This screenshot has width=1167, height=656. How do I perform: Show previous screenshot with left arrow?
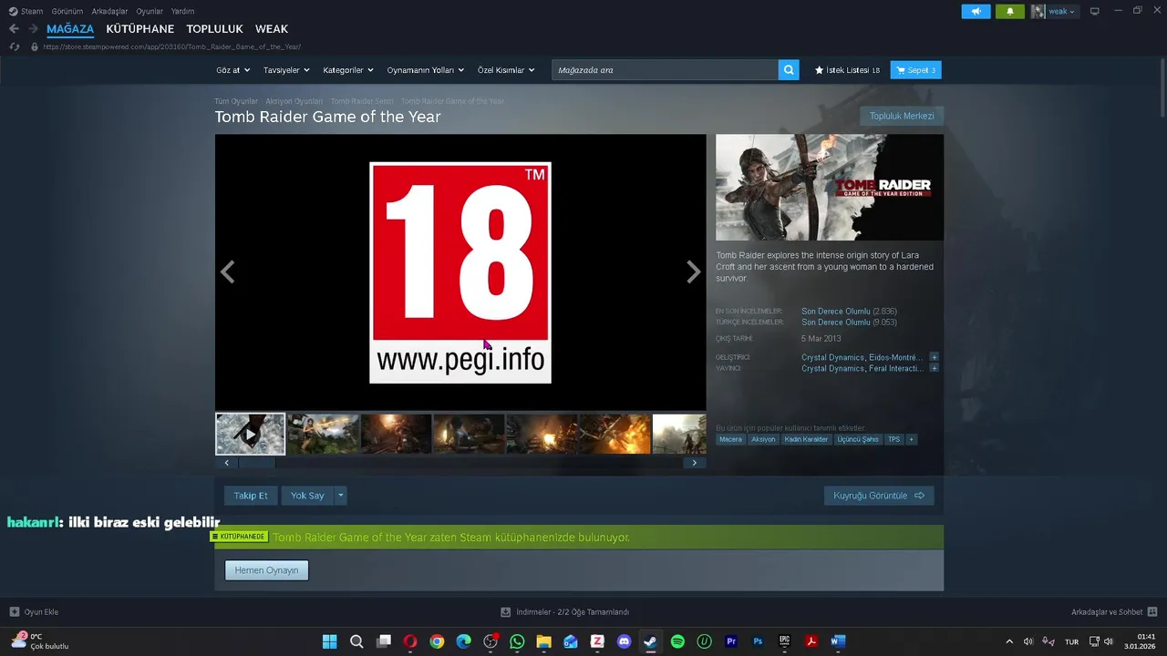coord(228,272)
